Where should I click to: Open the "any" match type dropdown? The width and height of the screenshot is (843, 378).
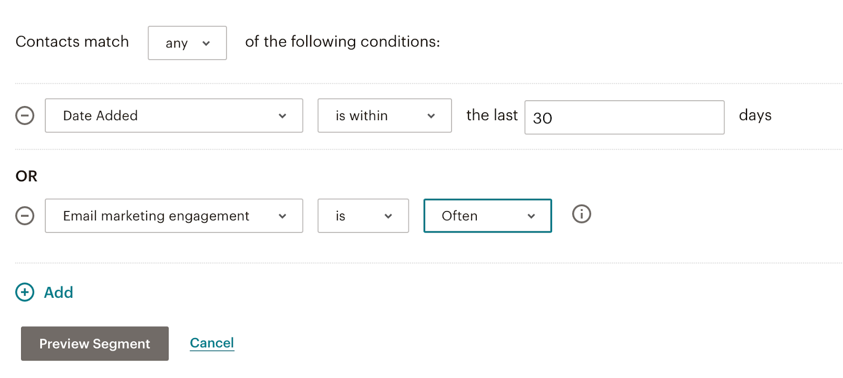[187, 43]
